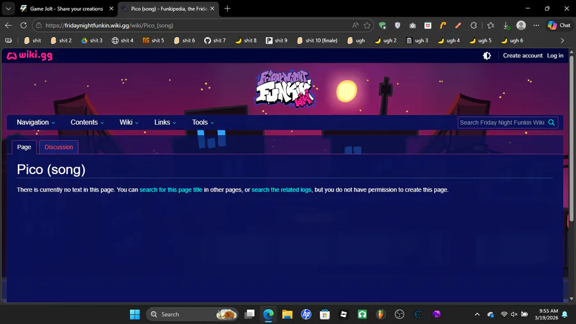Viewport: 576px width, 324px height.
Task: Show hidden system tray icons
Action: 477,314
